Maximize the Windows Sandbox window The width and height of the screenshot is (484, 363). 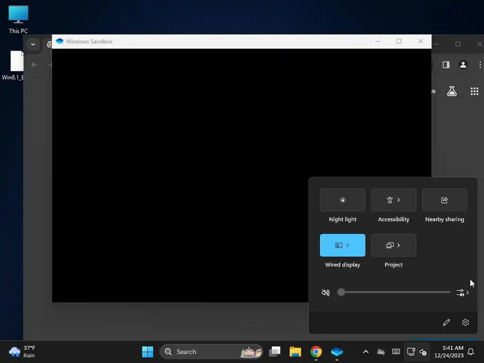pos(399,42)
